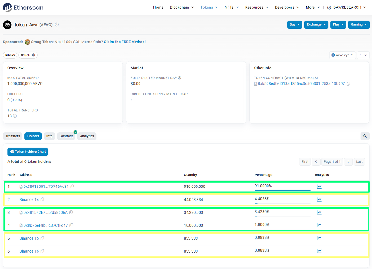Image resolution: width=372 pixels, height=269 pixels.
Task: Expand the Exchange dropdown
Action: [316, 24]
